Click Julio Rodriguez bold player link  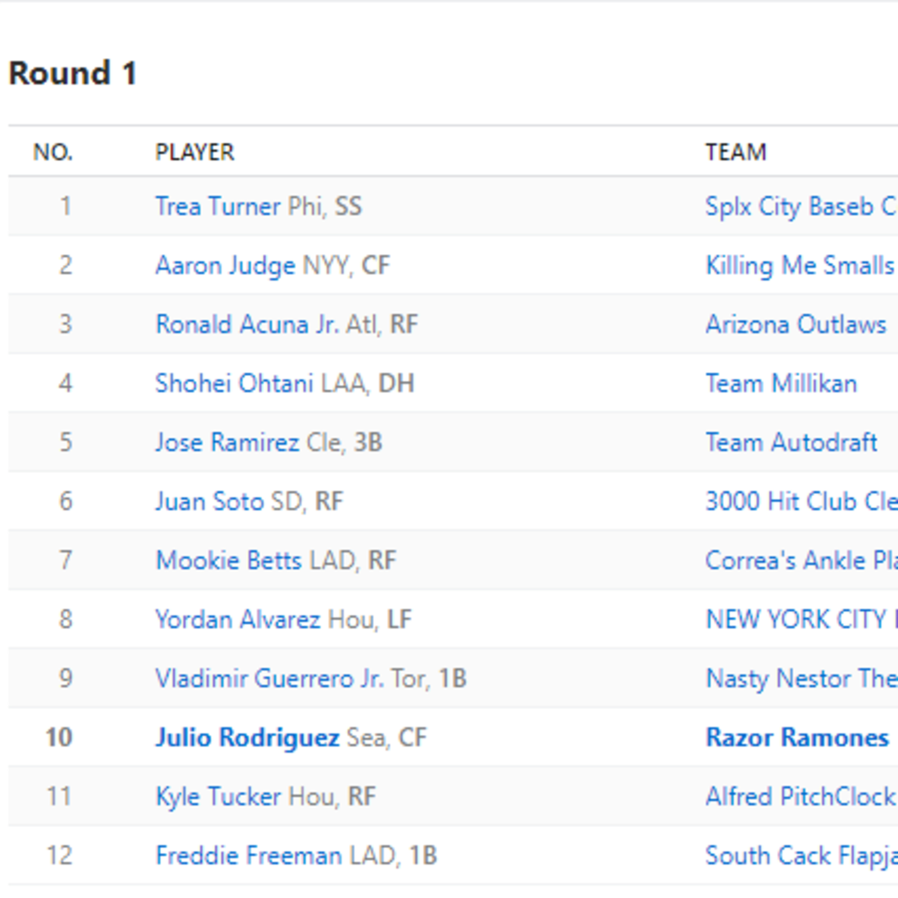(247, 737)
